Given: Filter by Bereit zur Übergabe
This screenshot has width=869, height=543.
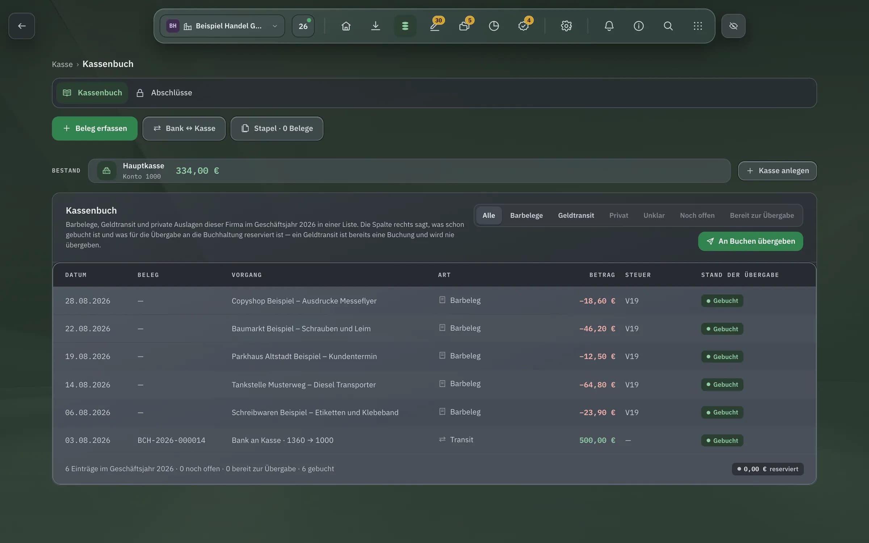Looking at the screenshot, I should [x=762, y=215].
